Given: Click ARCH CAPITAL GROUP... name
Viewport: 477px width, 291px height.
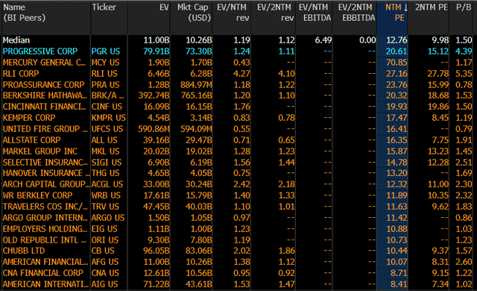Looking at the screenshot, I should [46, 184].
